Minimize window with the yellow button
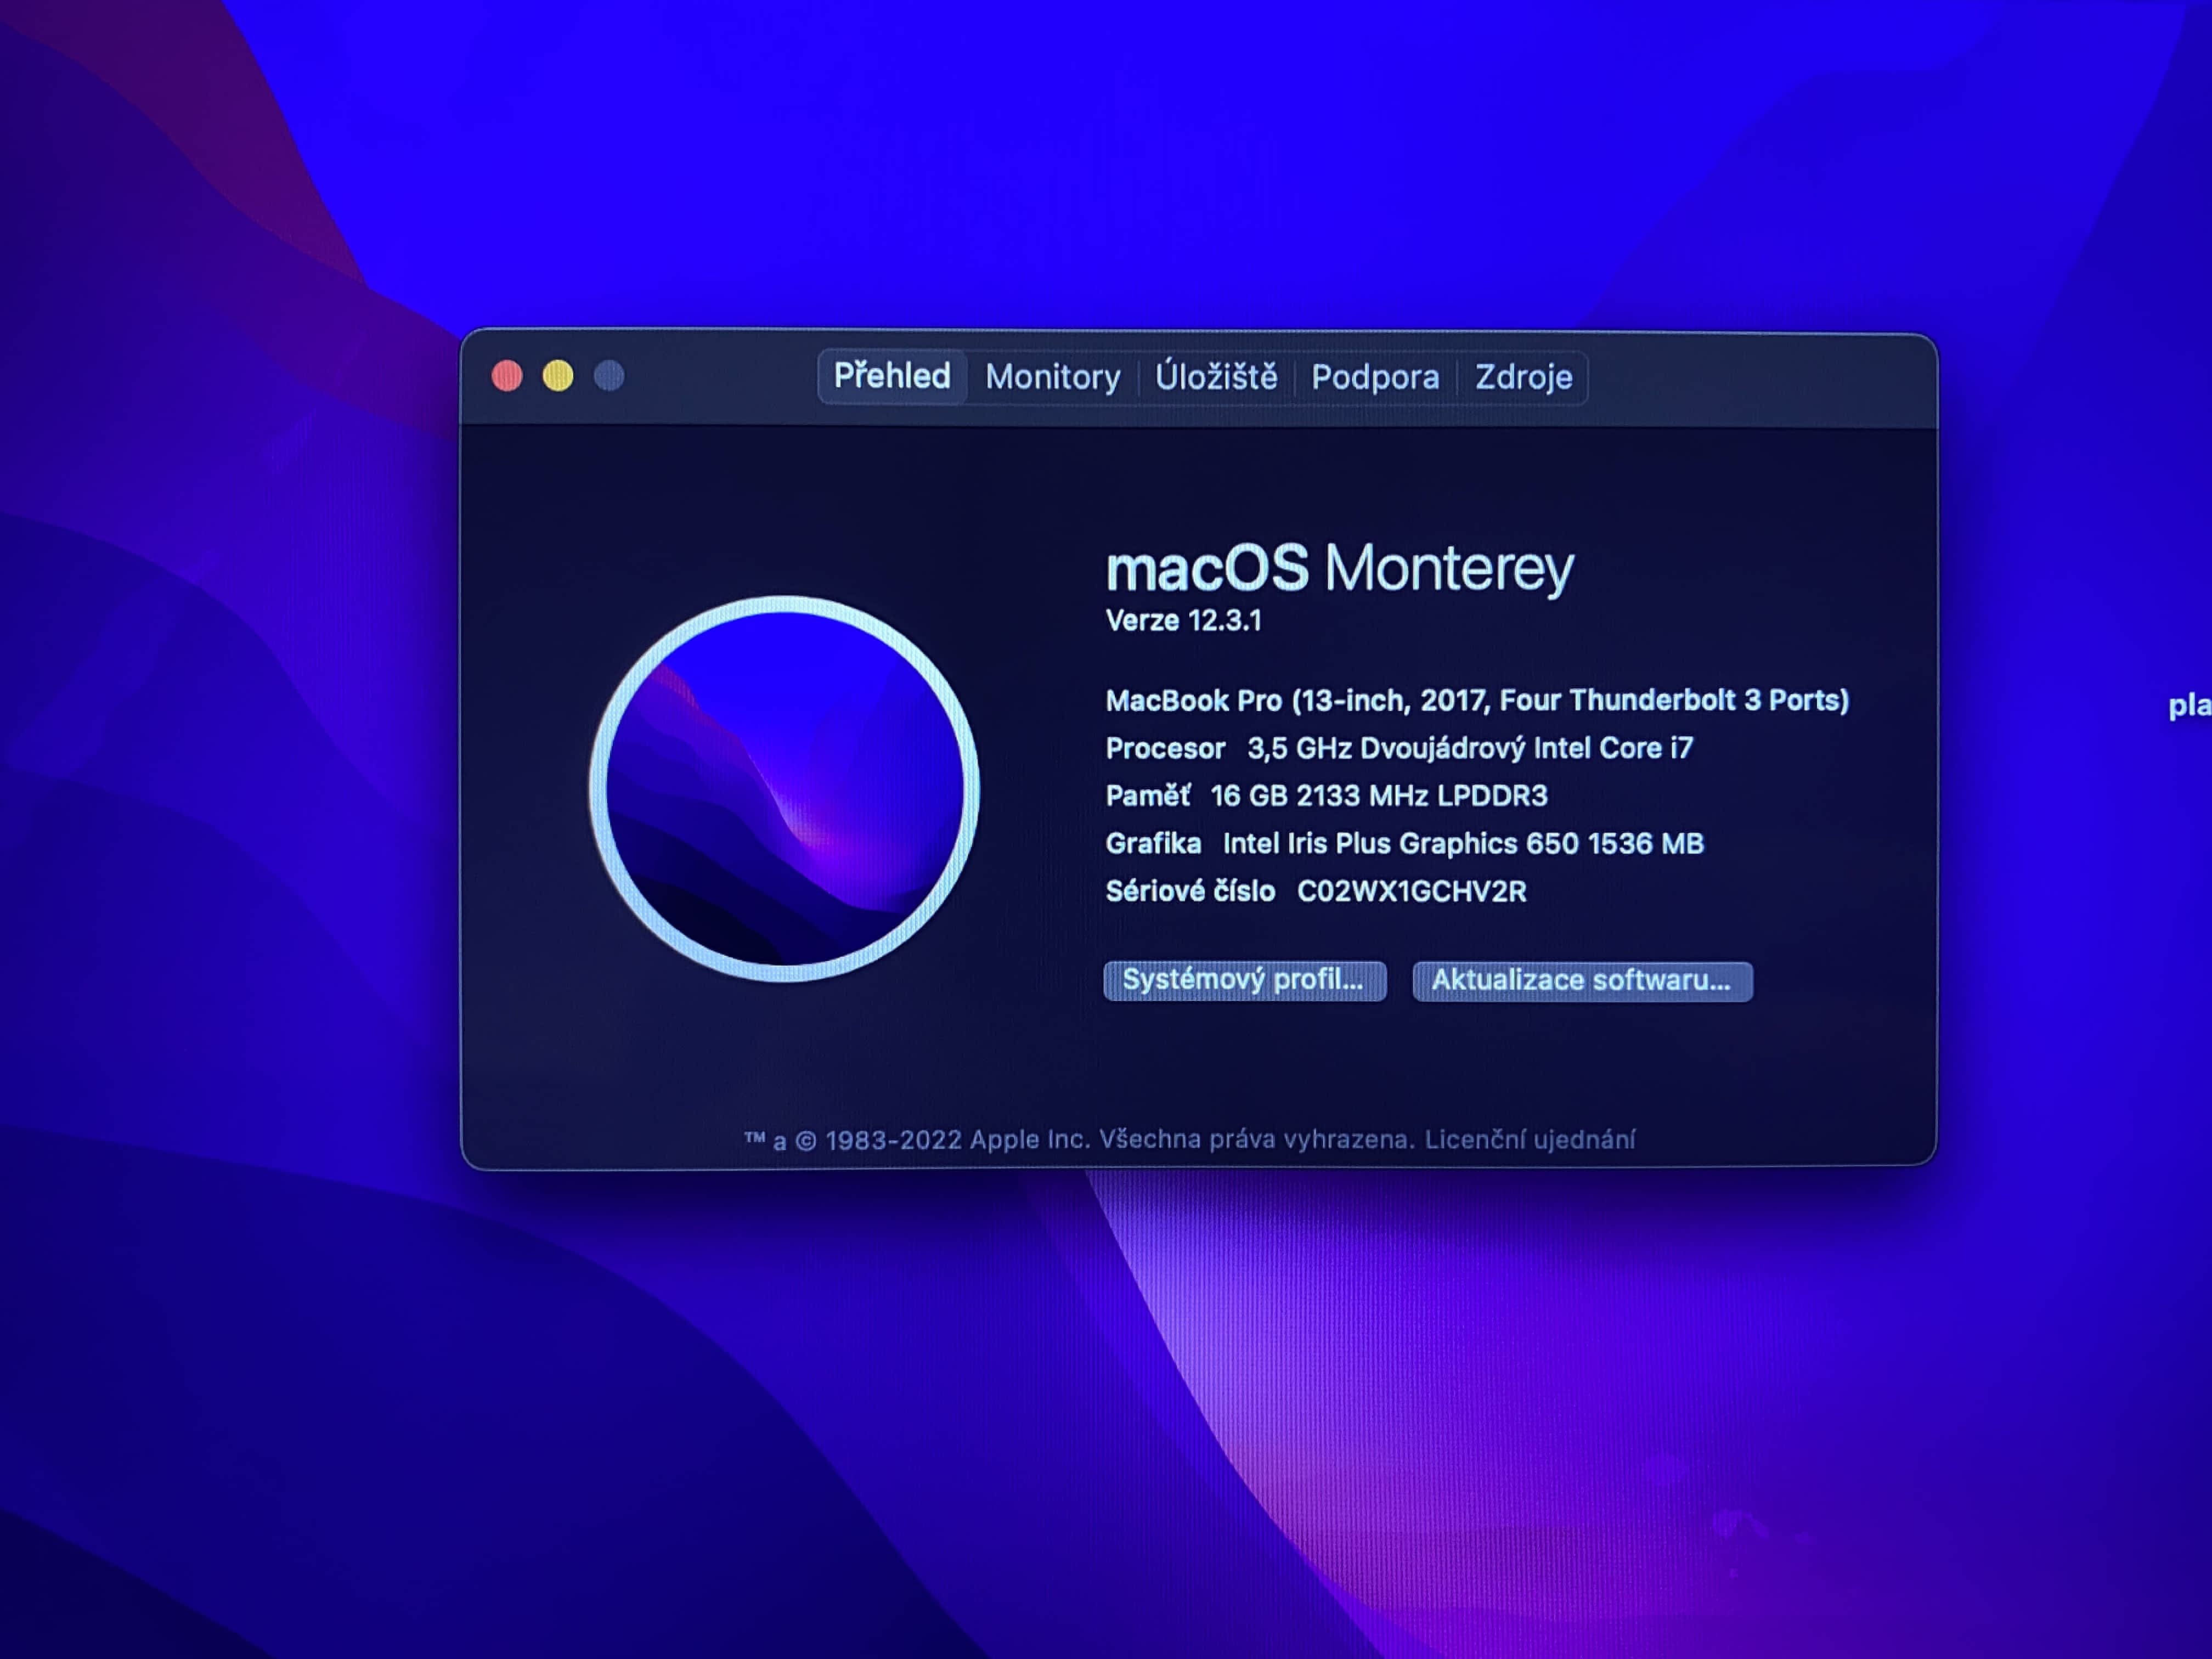The height and width of the screenshot is (1659, 2212). [x=558, y=376]
